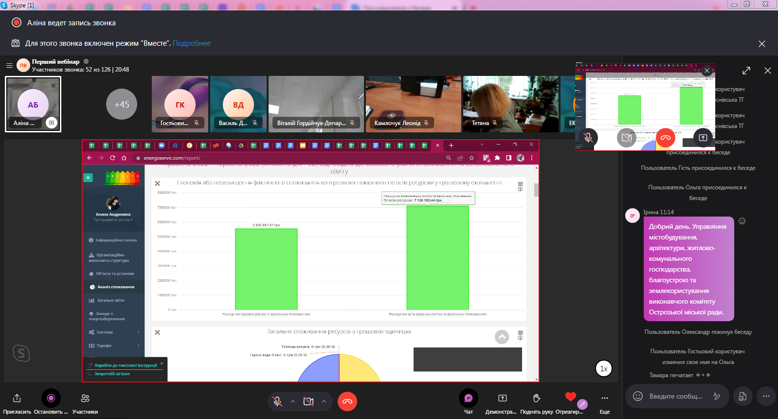Open microphone options chevron
The image size is (778, 419).
pyautogui.click(x=293, y=401)
